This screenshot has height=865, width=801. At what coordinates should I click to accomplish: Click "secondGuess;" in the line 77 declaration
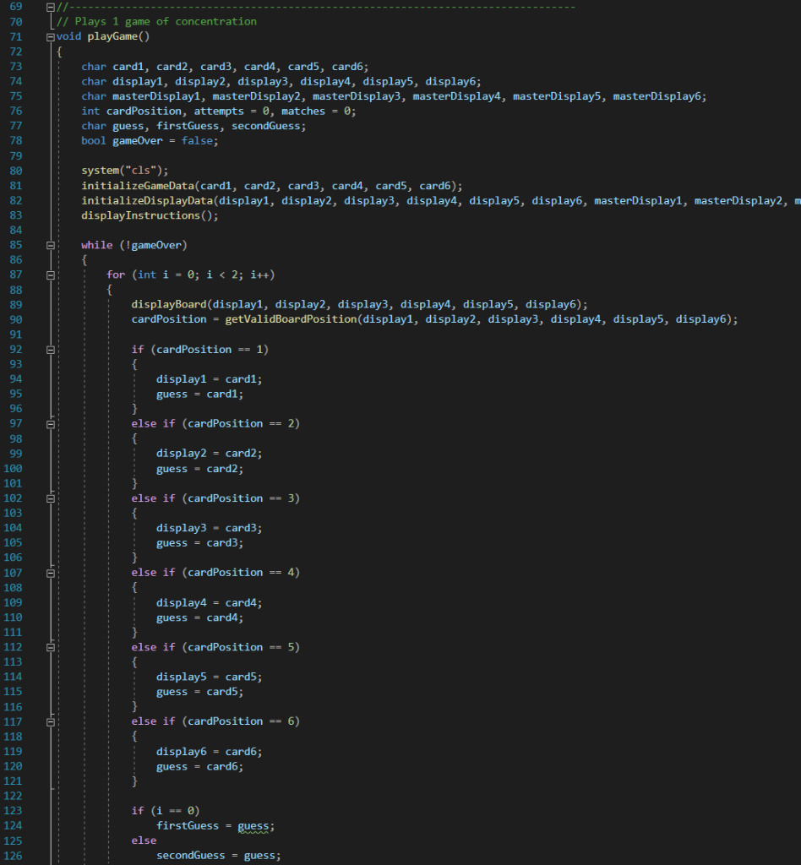point(268,126)
